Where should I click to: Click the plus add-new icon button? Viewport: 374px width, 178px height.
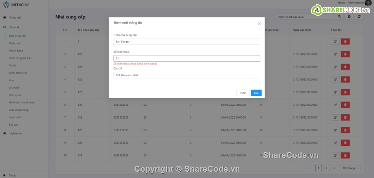tap(349, 17)
